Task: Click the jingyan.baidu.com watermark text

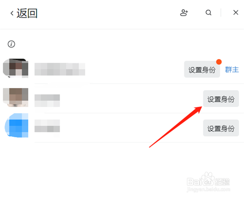Action: (208, 189)
